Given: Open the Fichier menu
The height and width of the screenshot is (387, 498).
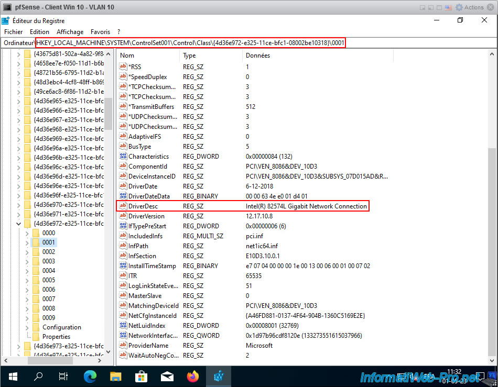Looking at the screenshot, I should [x=13, y=32].
